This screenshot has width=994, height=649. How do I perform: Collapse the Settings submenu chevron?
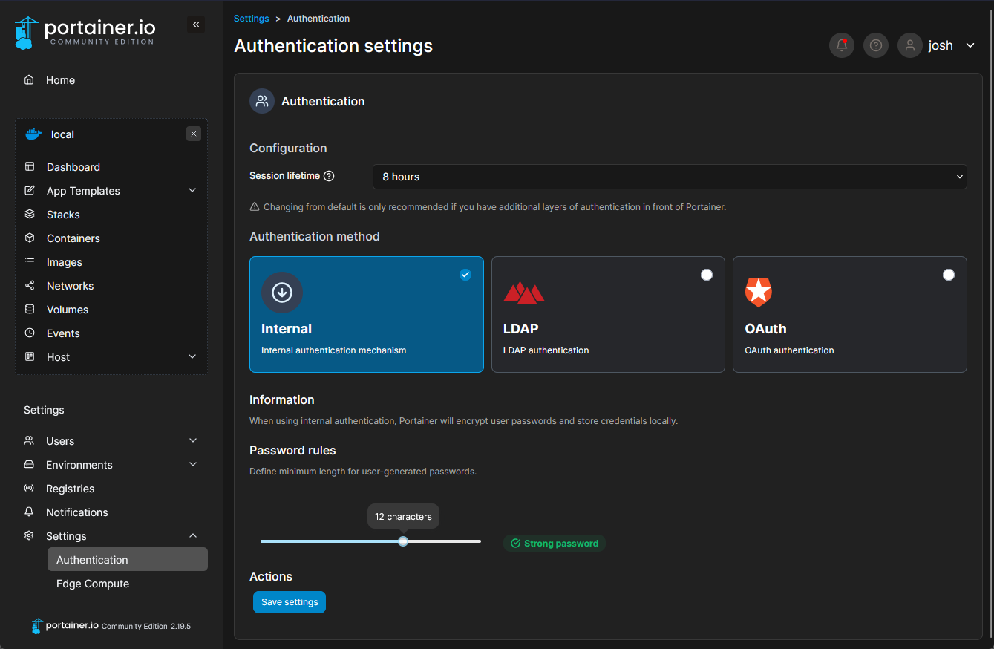pyautogui.click(x=193, y=536)
